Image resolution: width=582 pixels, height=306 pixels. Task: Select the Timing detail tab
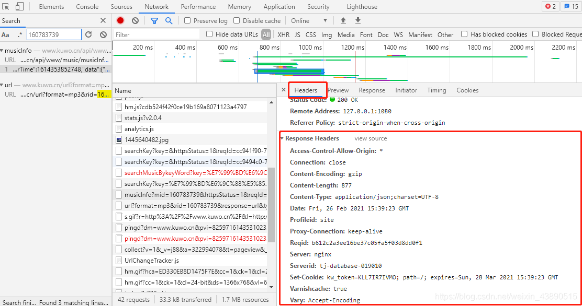pos(436,90)
